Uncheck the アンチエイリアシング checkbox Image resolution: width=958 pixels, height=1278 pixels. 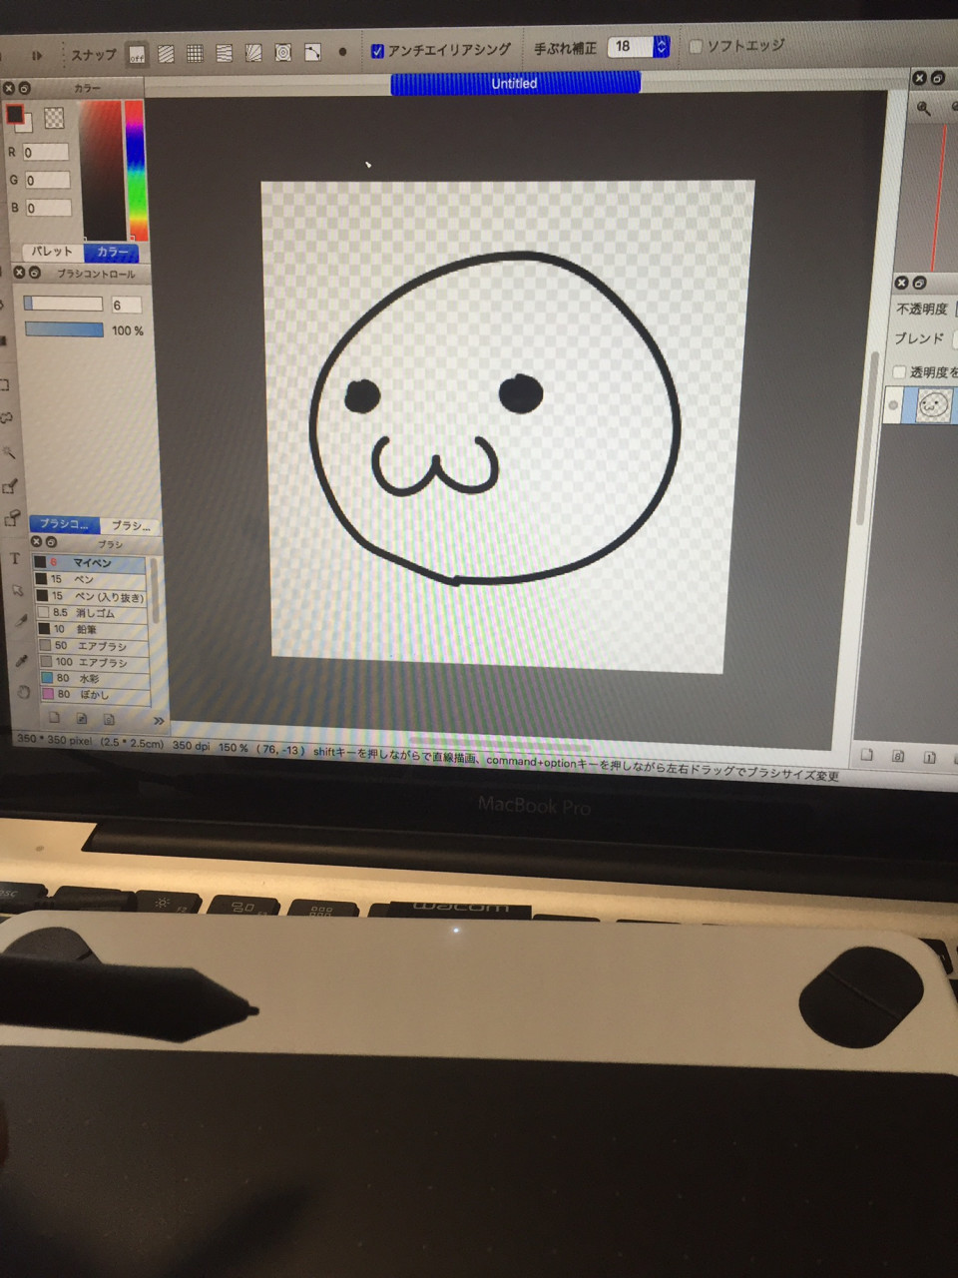coord(377,51)
